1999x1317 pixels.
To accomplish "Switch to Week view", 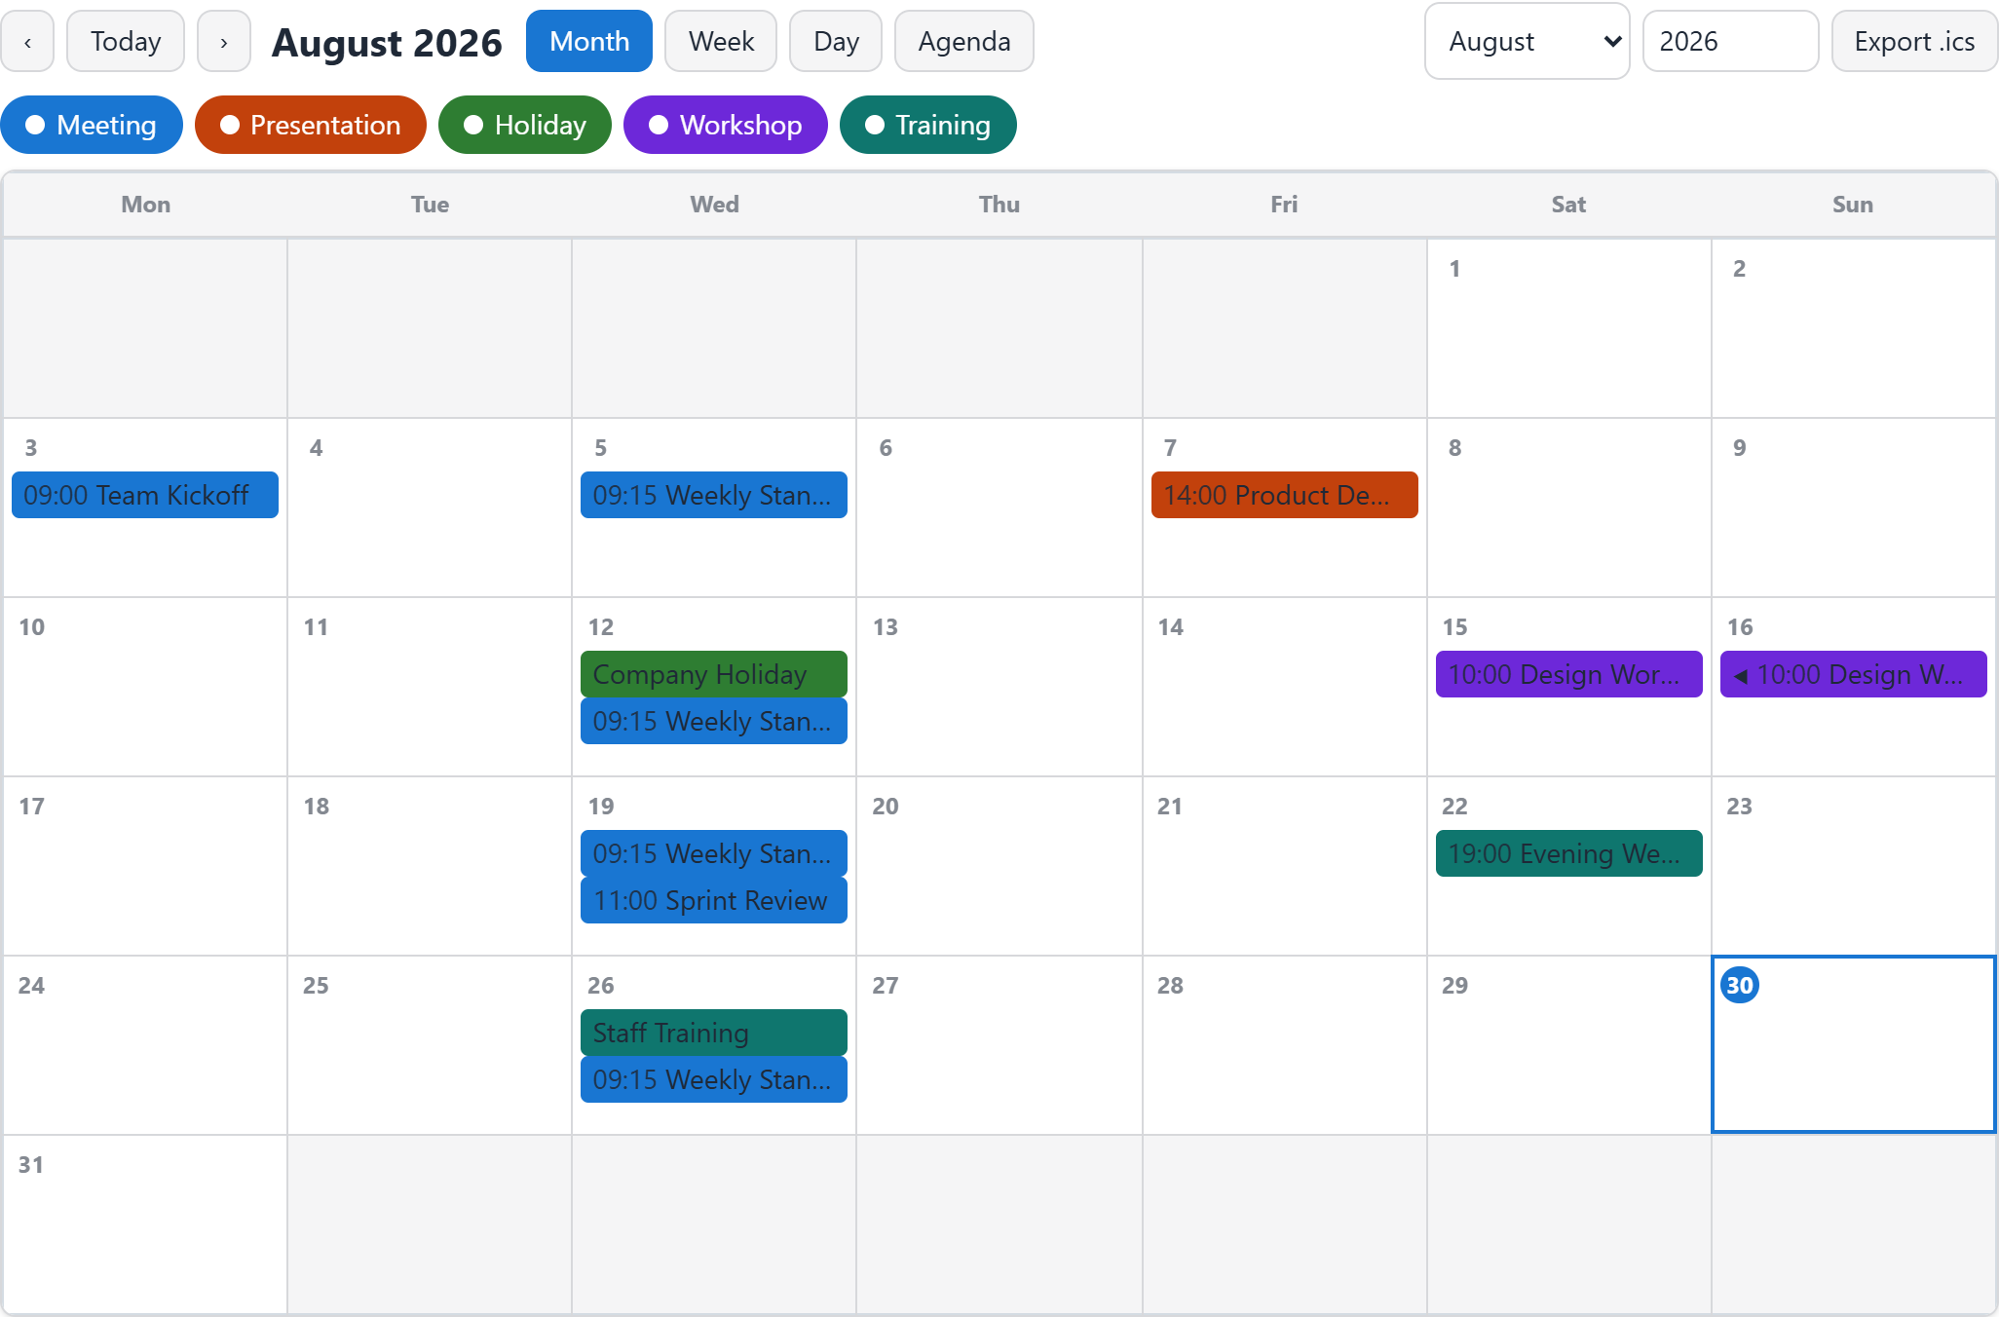I will pos(721,42).
